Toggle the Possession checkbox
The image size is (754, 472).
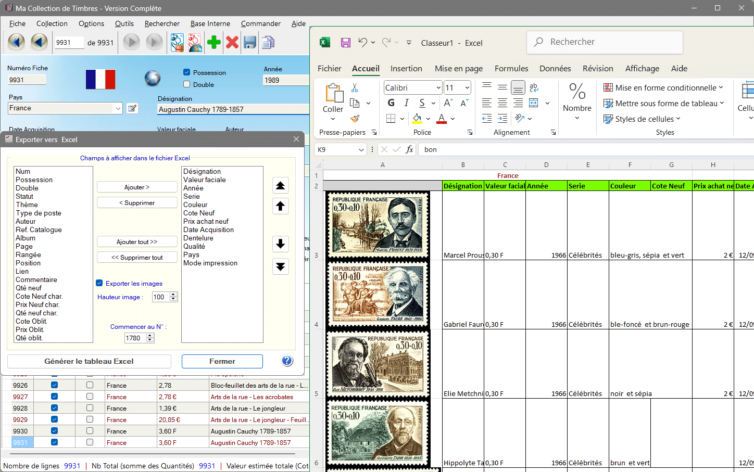coord(187,72)
